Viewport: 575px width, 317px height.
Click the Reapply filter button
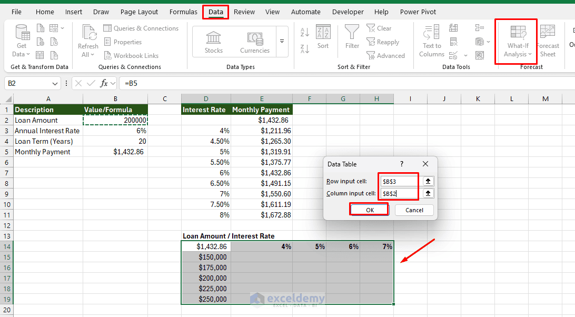[383, 42]
